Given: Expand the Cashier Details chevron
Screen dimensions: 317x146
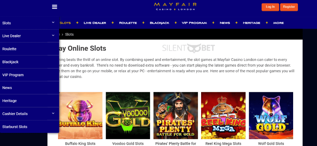Looking at the screenshot, I should point(53,113).
